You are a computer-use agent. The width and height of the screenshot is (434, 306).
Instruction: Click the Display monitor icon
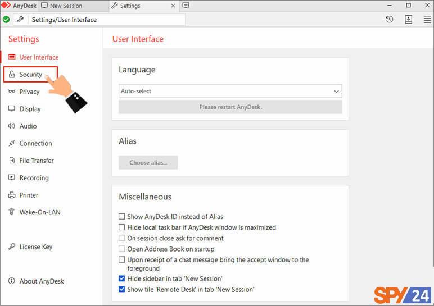tap(12, 108)
